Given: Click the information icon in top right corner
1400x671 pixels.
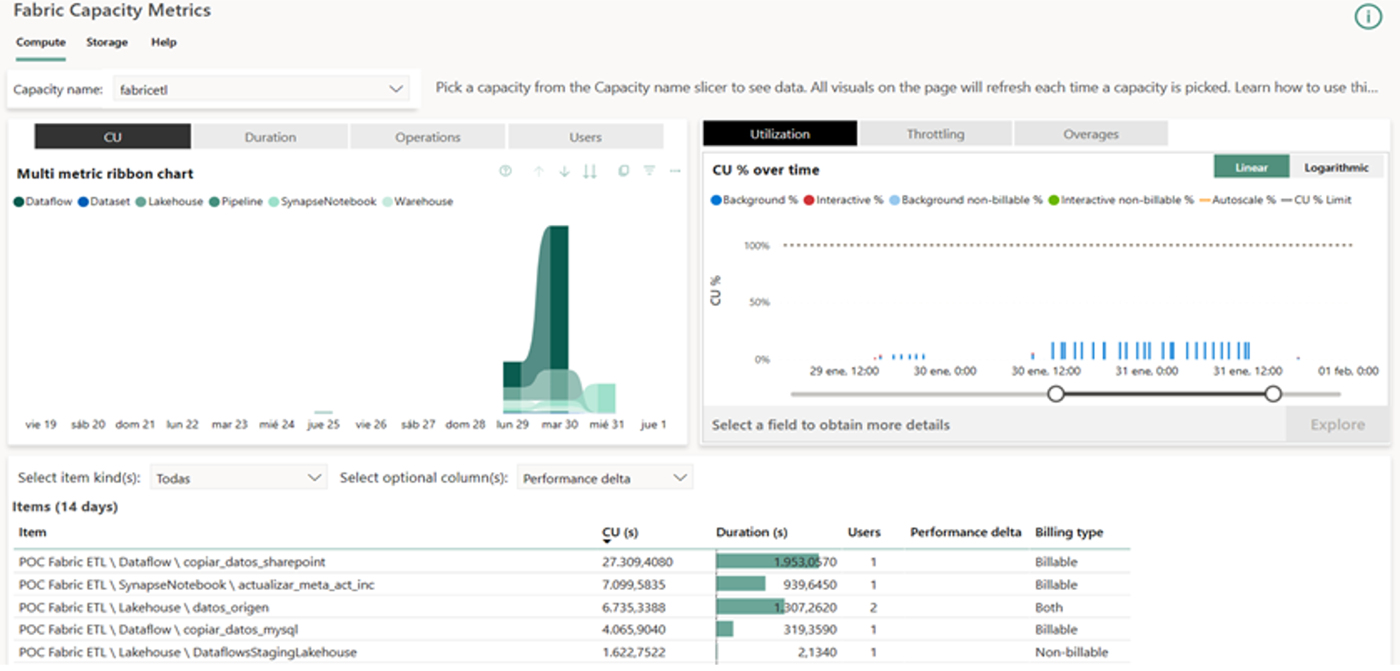Looking at the screenshot, I should [1369, 17].
